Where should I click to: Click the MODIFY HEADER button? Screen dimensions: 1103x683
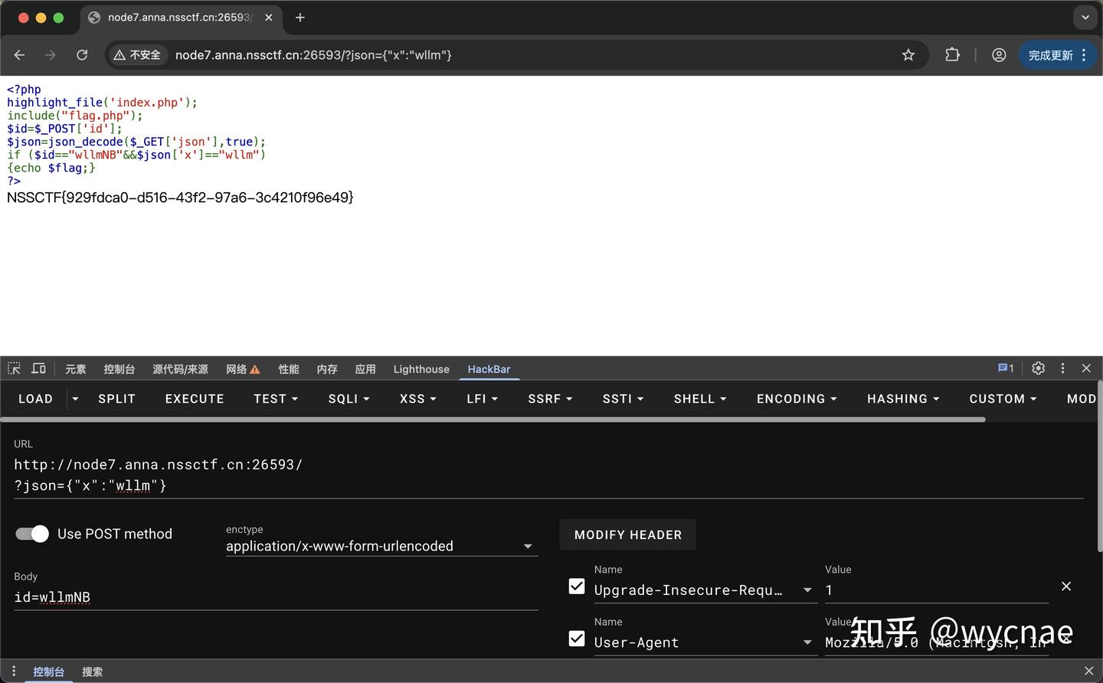(x=627, y=534)
